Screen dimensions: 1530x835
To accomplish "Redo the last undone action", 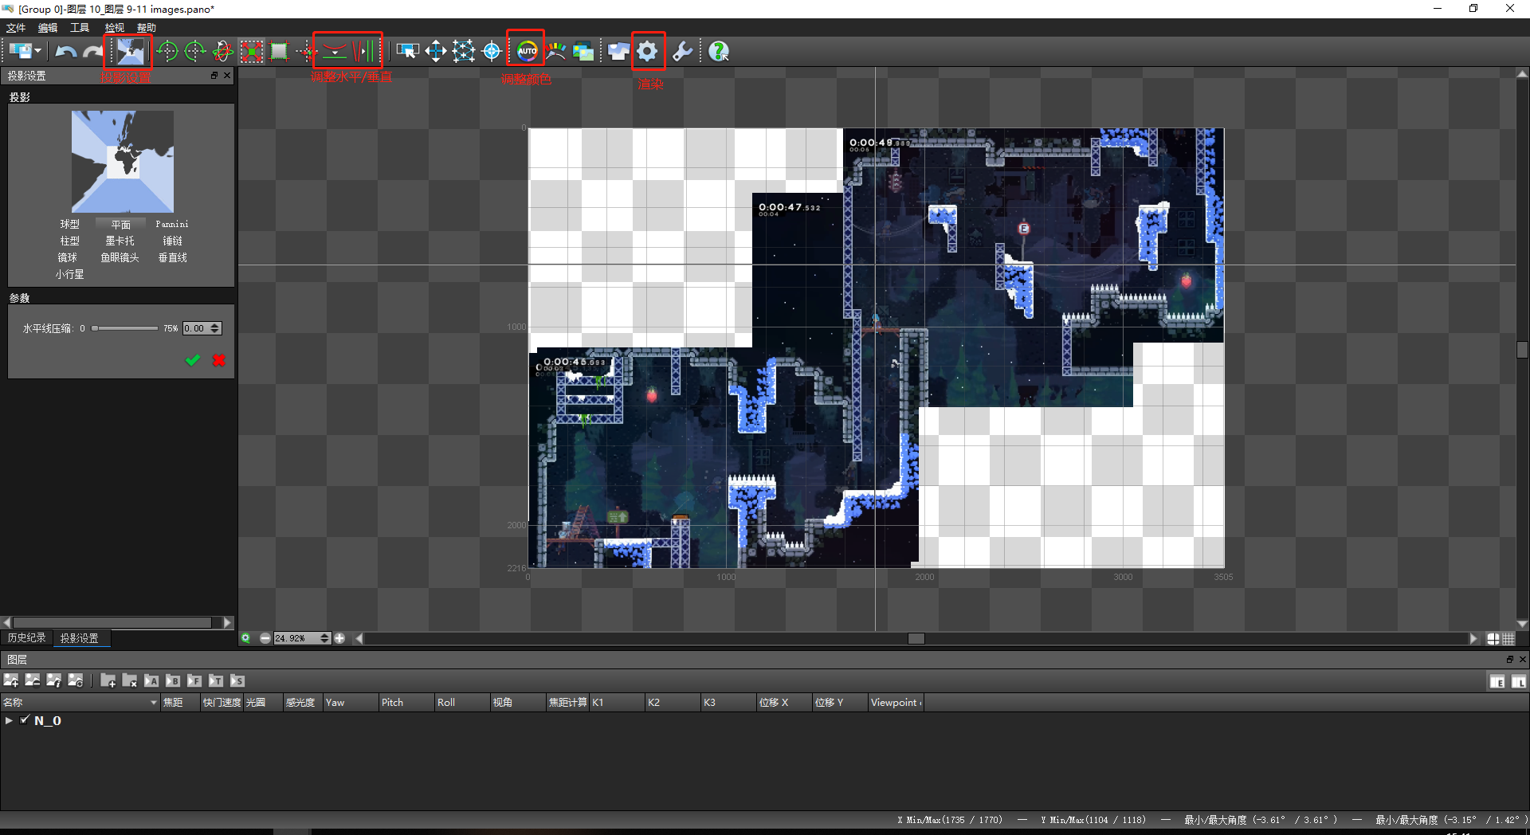I will click(93, 52).
